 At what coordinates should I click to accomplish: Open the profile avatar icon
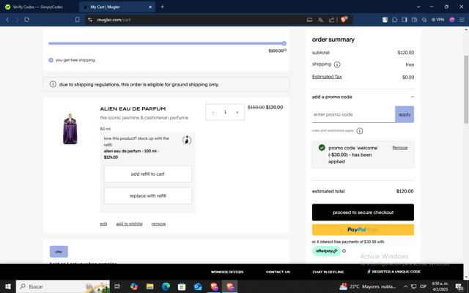(452, 20)
